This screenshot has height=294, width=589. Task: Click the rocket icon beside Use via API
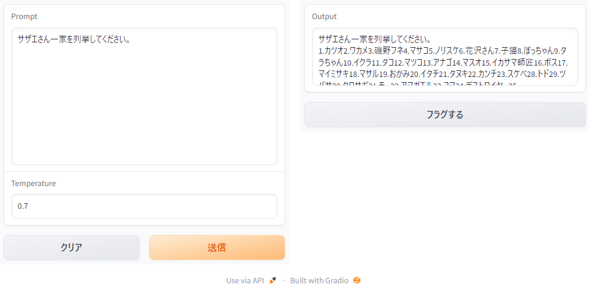click(273, 280)
